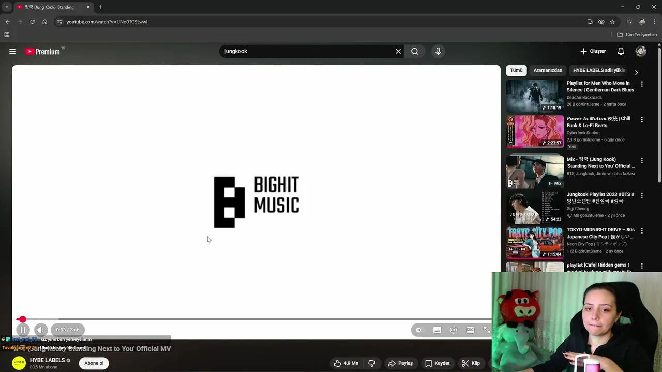Open options for Power In Motion video
662x372 pixels.
click(642, 119)
